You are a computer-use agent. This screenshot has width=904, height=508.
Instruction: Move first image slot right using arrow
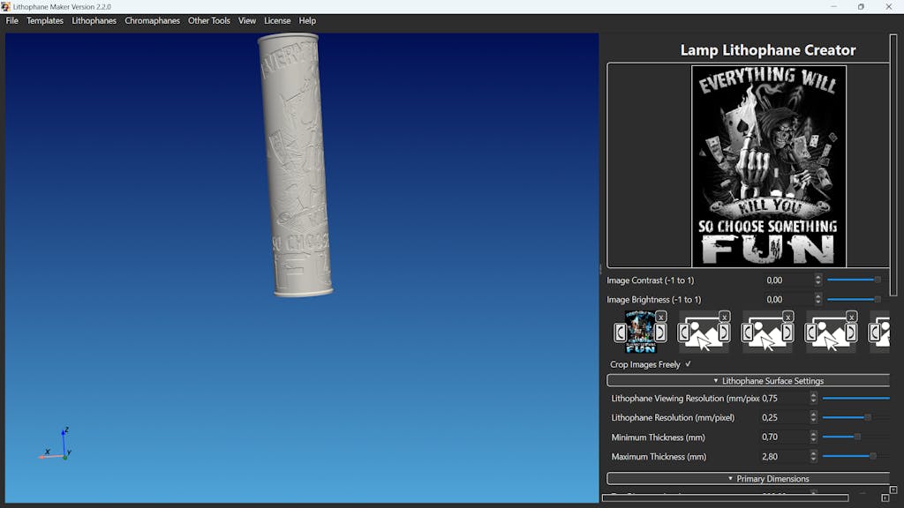coord(660,333)
